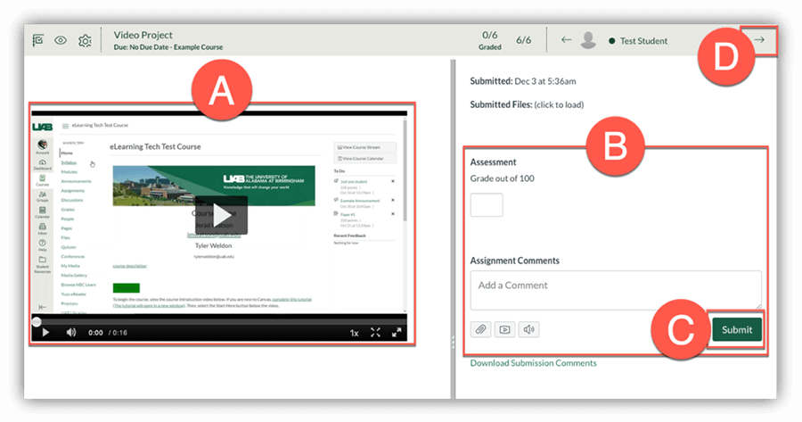Image resolution: width=802 pixels, height=422 pixels.
Task: Open SpeedGrader settings gear
Action: point(85,40)
